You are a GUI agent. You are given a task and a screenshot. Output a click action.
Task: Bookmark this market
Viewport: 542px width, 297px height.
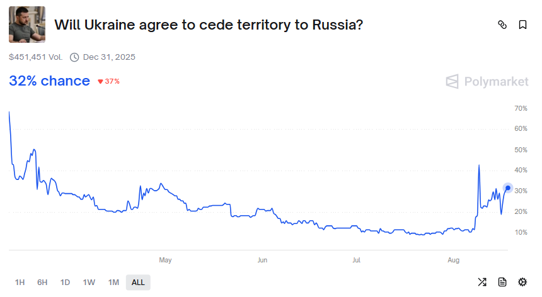522,25
